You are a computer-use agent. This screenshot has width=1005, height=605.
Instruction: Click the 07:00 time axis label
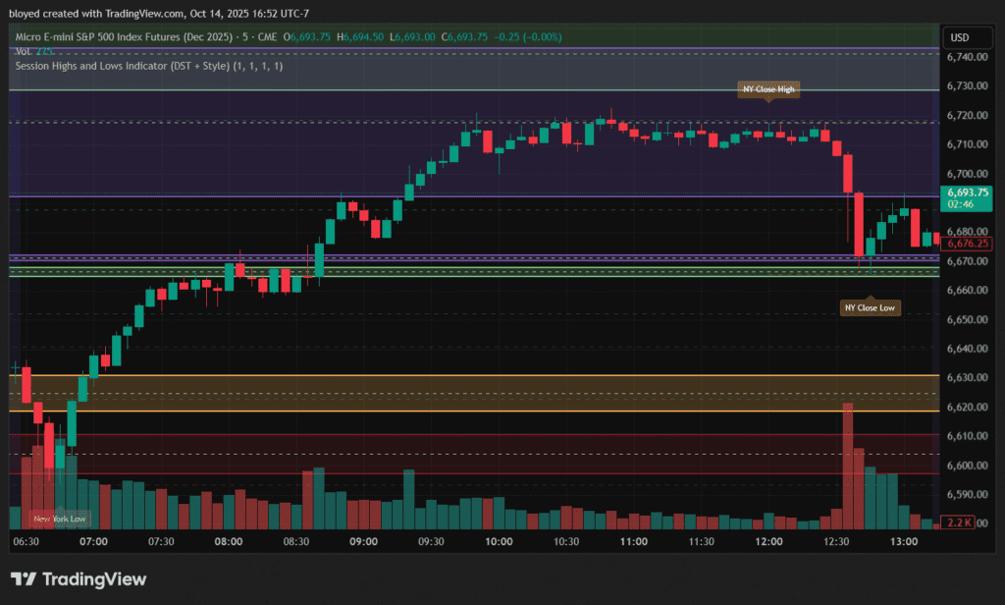click(93, 542)
